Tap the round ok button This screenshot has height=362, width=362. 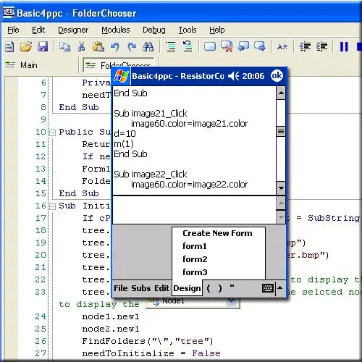coord(277,76)
